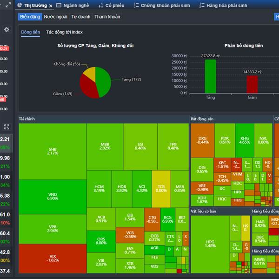279x279 pixels.
Task: Click the HPG 1.48% heatmap tile
Action: pyautogui.click(x=210, y=244)
